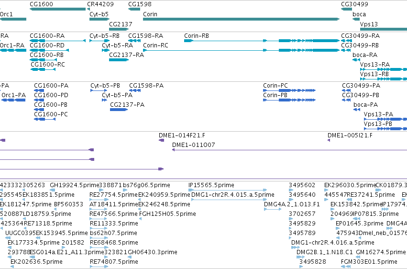Click the CR44209 gene label
This screenshot has height=269, width=407.
[x=100, y=4]
